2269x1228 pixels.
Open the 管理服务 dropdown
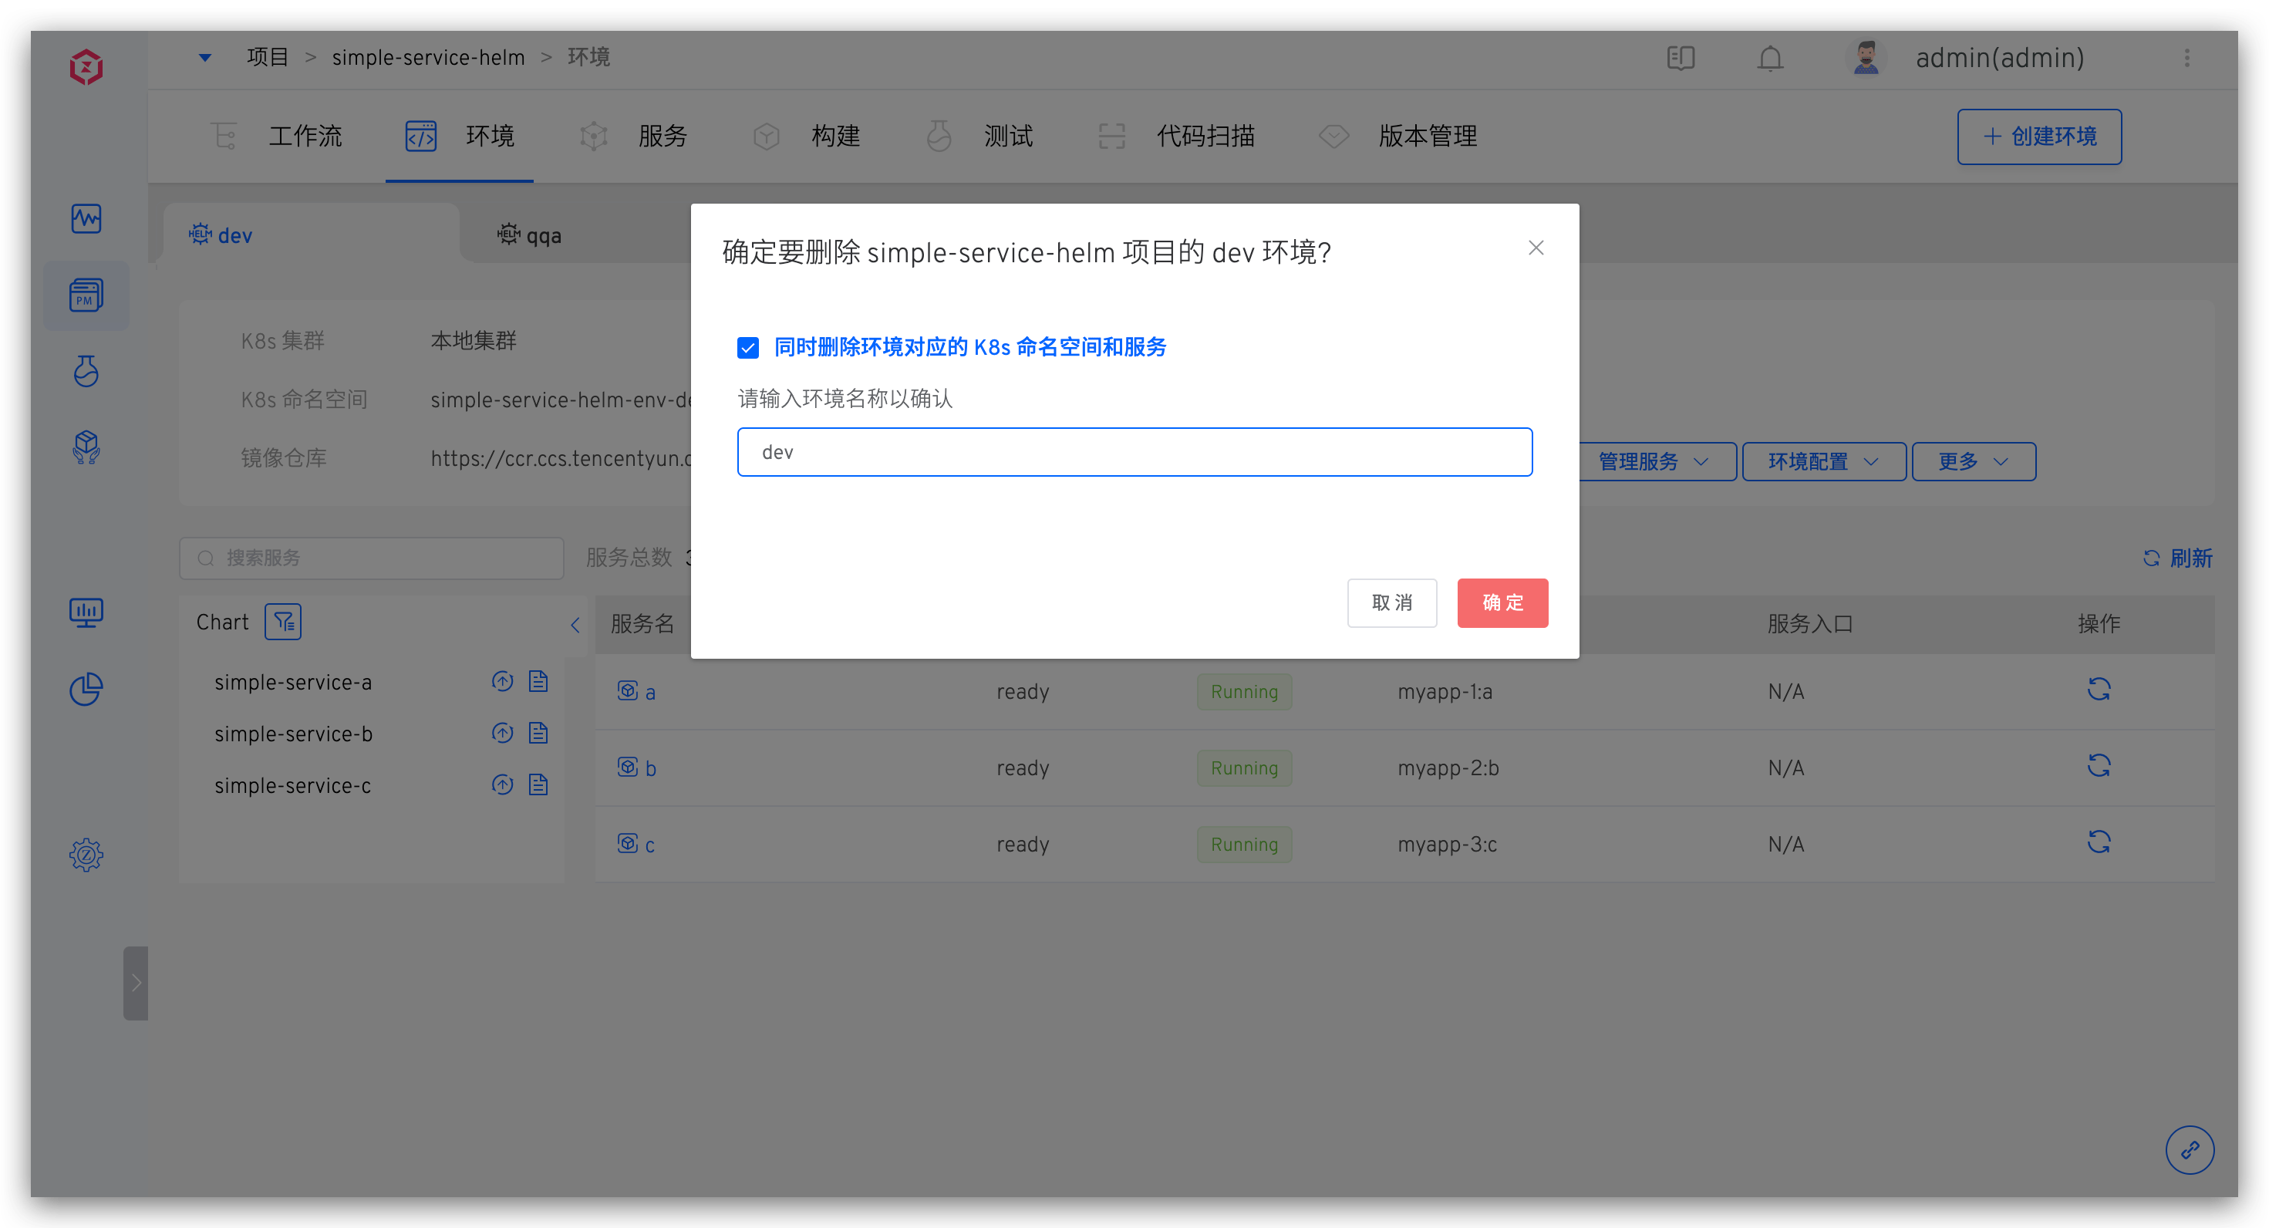(x=1656, y=460)
